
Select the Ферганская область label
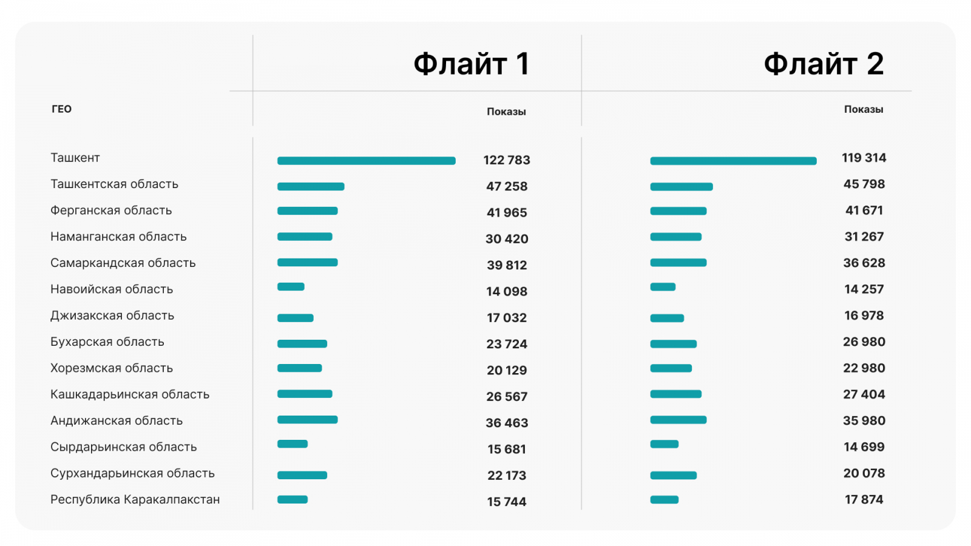click(x=111, y=211)
